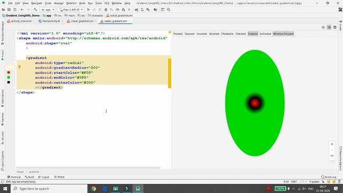Open Edge browser from the taskbar
This screenshot has width=343, height=193.
tap(105, 189)
